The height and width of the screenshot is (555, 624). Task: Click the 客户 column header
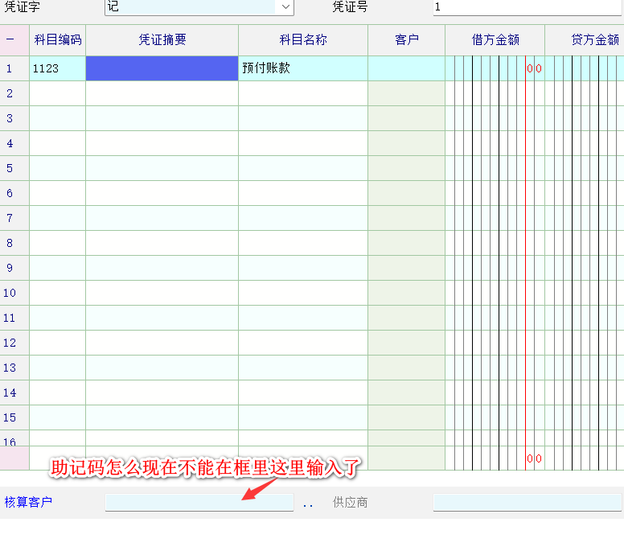[x=407, y=39]
